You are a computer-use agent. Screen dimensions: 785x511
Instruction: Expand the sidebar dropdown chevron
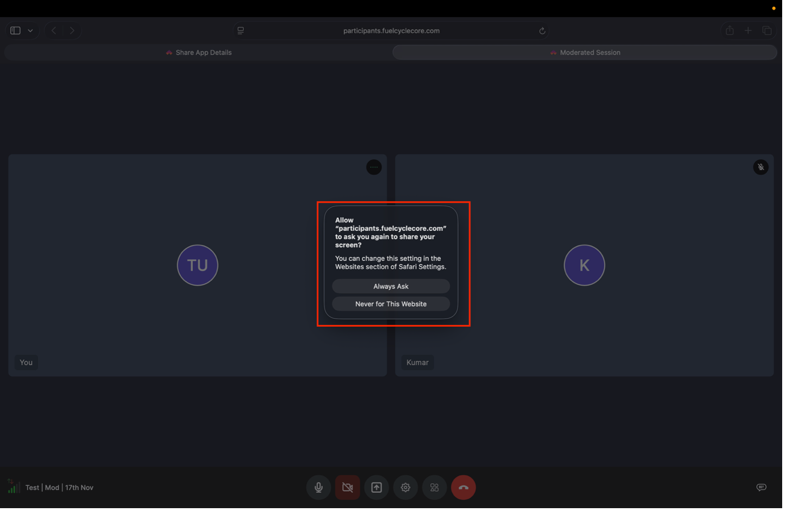[31, 31]
